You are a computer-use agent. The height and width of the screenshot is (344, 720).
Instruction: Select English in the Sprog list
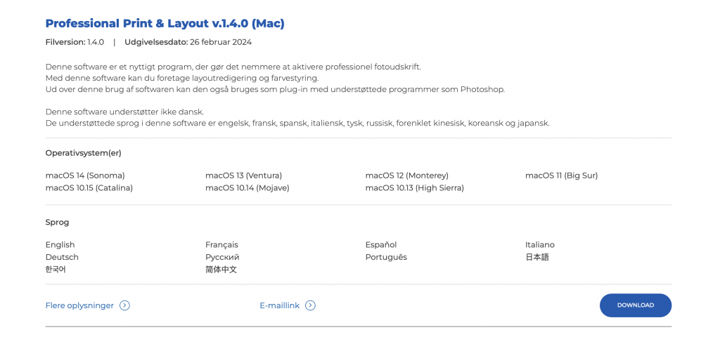[60, 245]
